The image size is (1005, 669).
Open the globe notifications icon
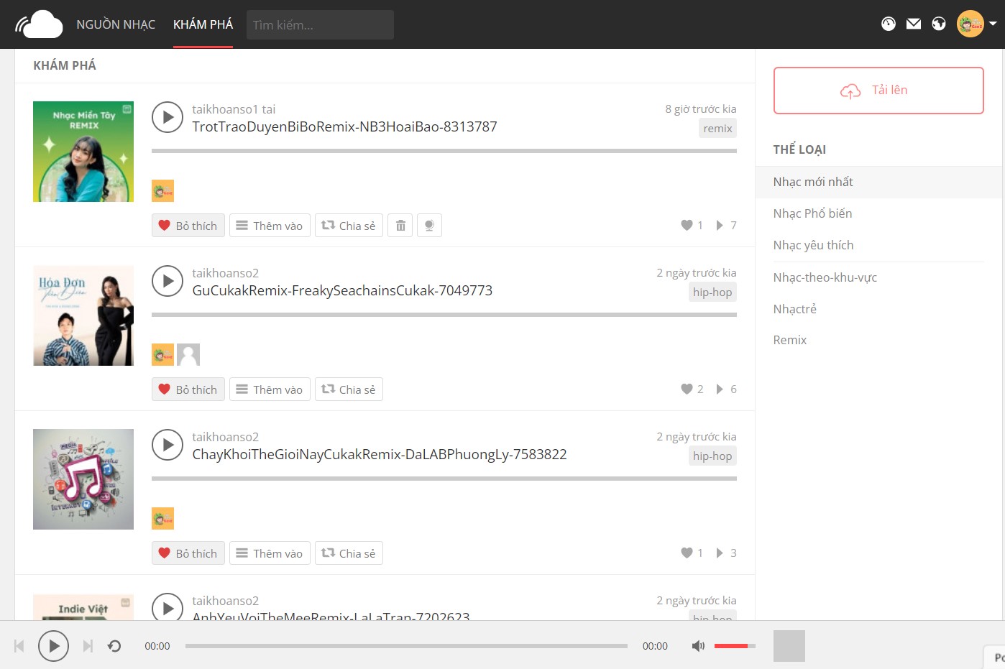pyautogui.click(x=939, y=24)
